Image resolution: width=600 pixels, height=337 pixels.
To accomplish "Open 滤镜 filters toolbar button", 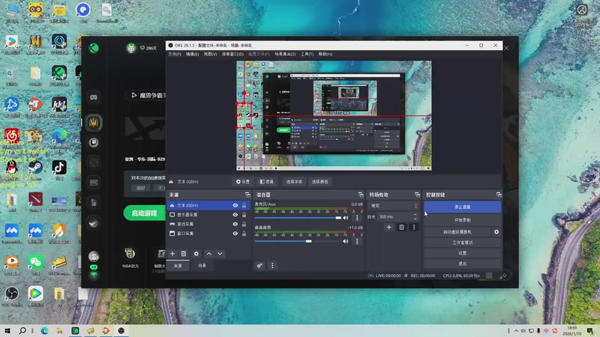I will click(267, 182).
